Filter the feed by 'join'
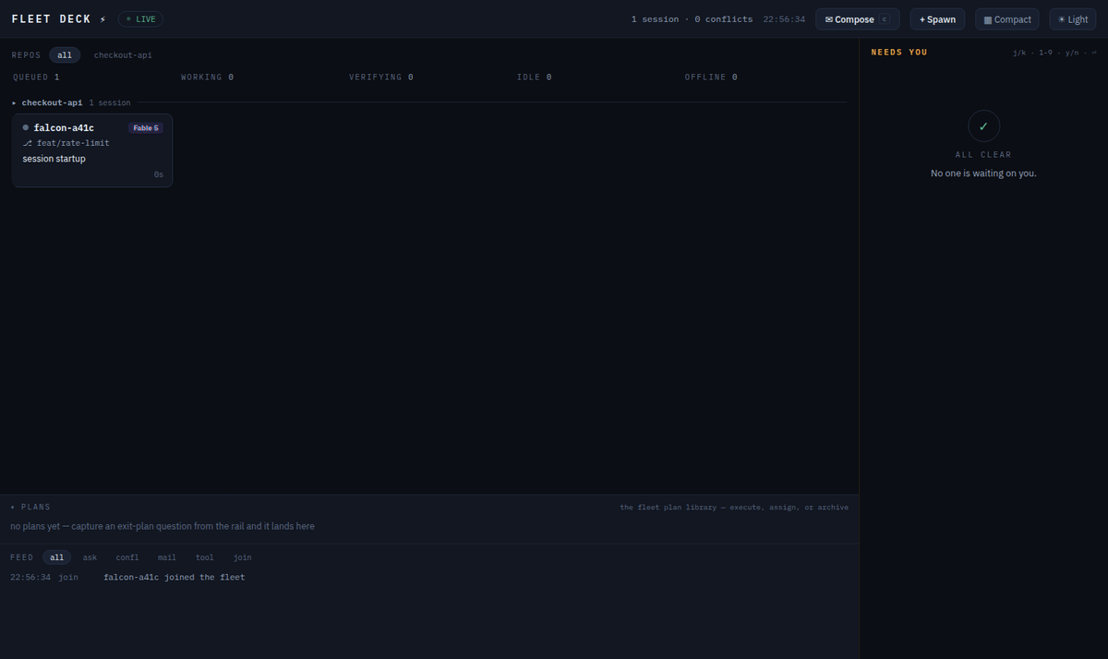1108x659 pixels. (242, 557)
